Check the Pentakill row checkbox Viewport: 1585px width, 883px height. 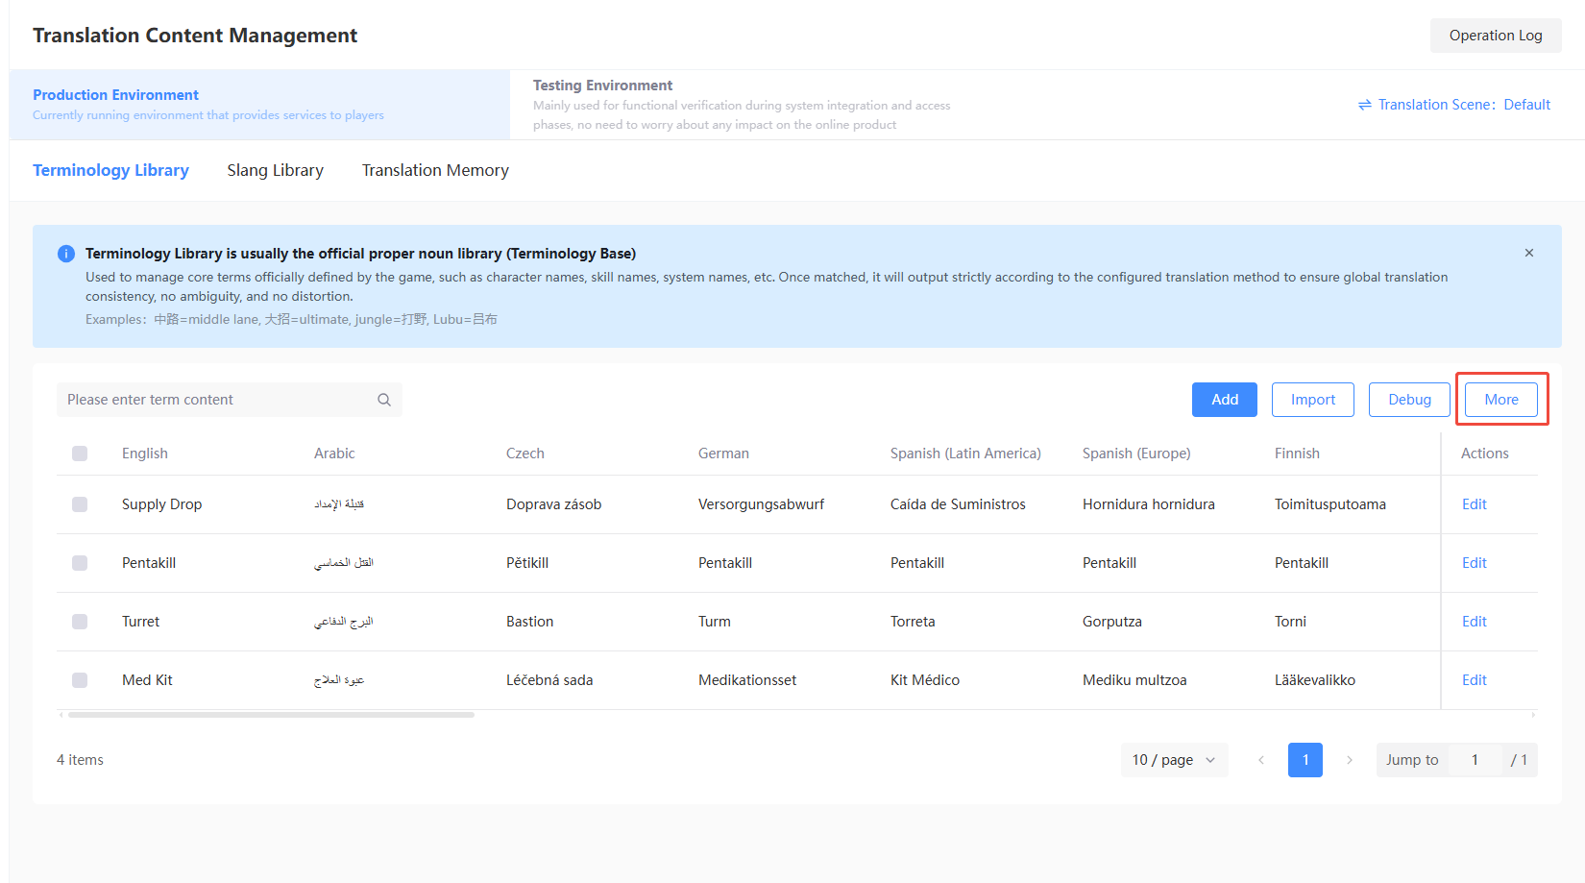click(80, 563)
